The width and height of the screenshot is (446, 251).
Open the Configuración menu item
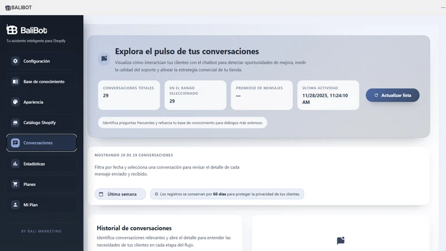coord(41,61)
